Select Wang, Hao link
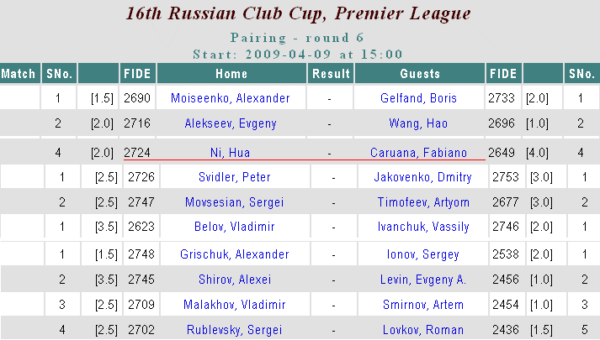Viewport: 600px width, 340px height. coord(420,123)
